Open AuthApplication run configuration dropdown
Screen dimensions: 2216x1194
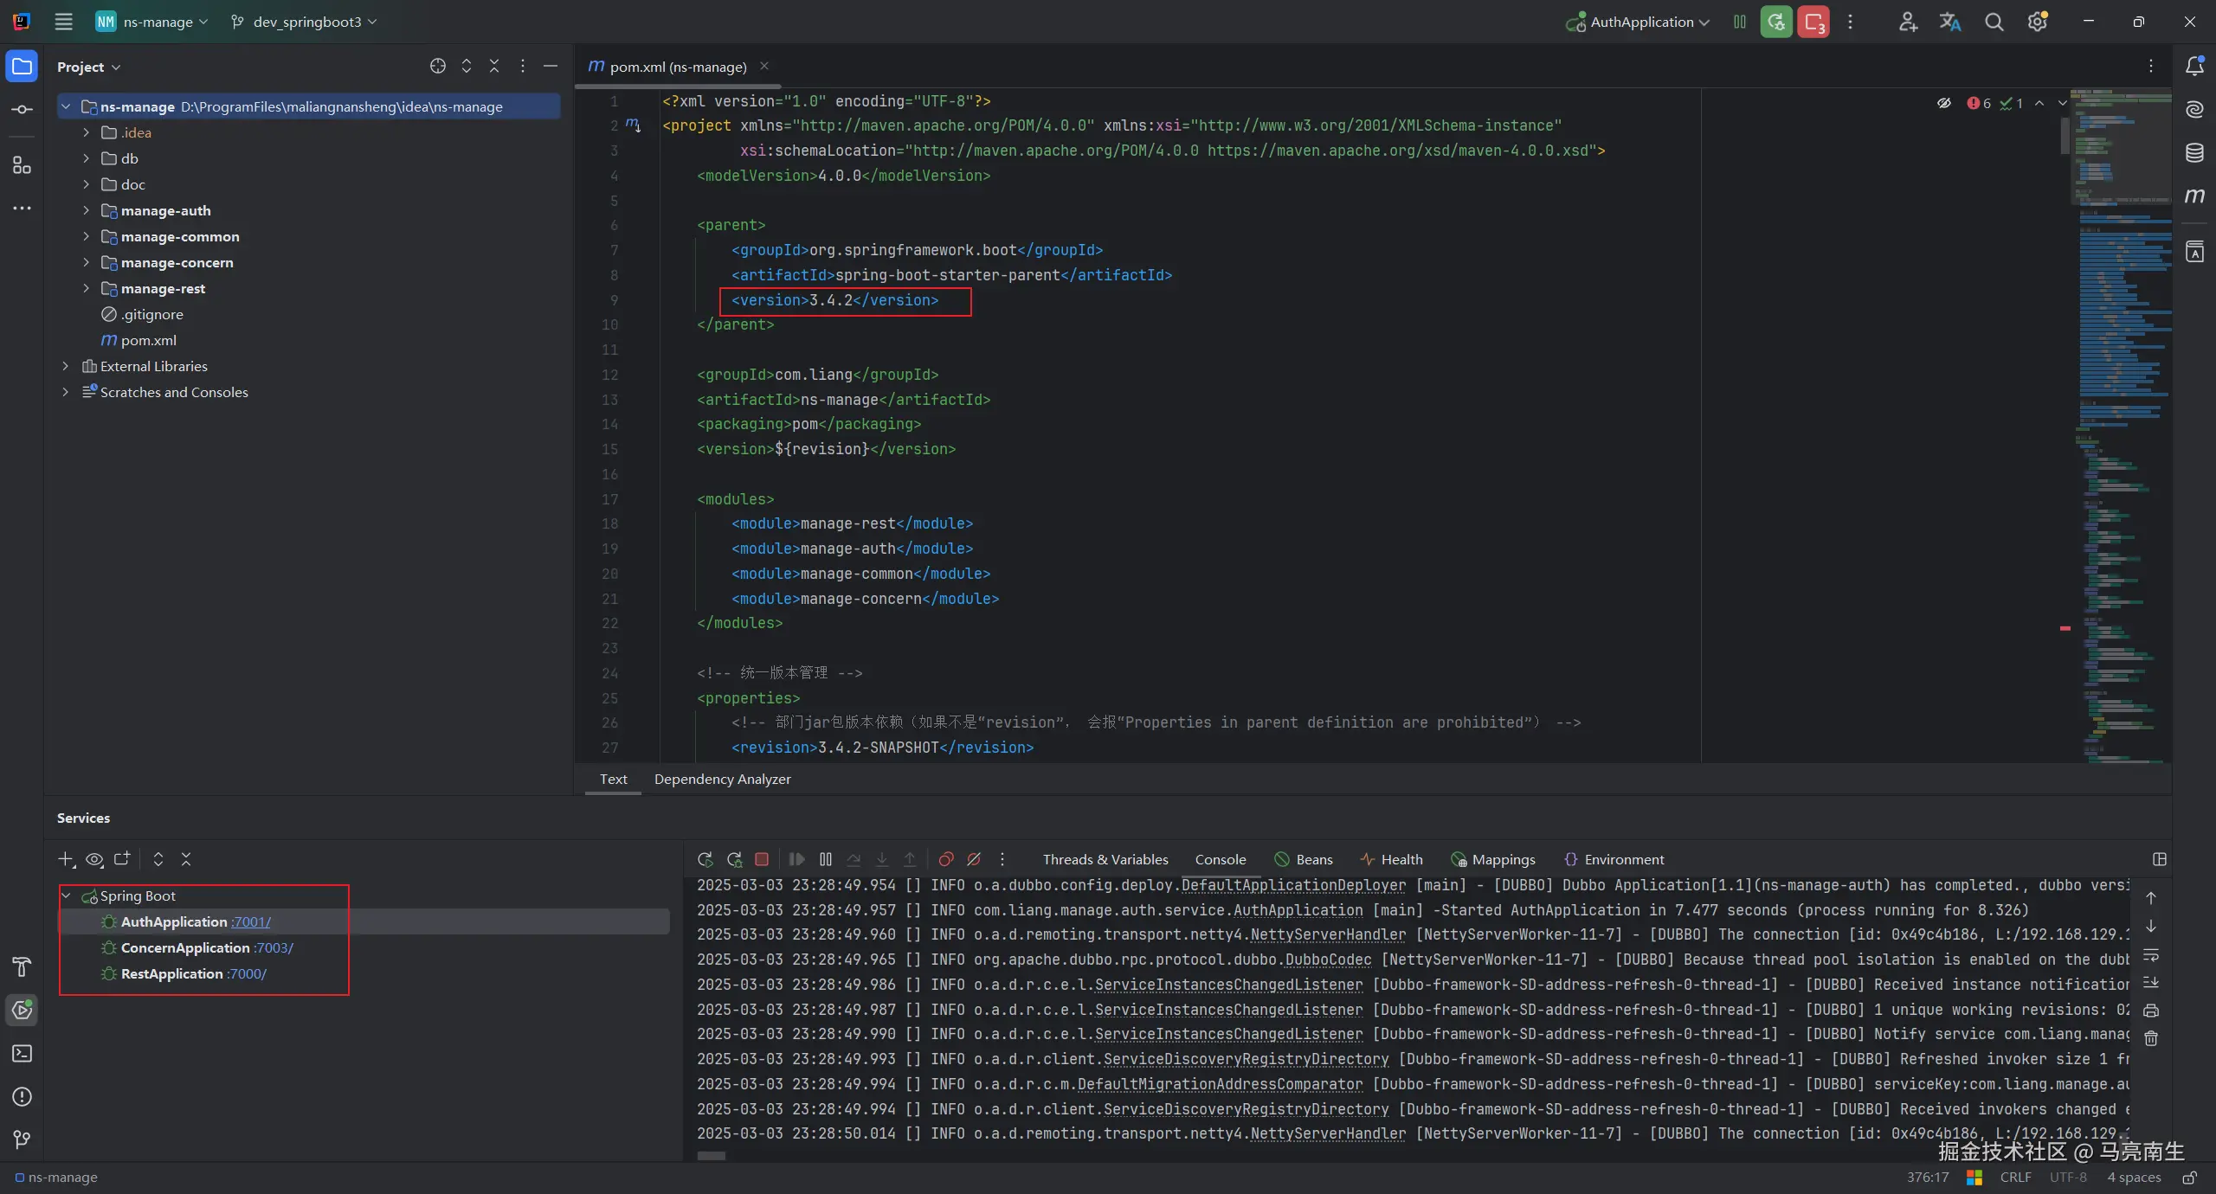[x=1641, y=22]
